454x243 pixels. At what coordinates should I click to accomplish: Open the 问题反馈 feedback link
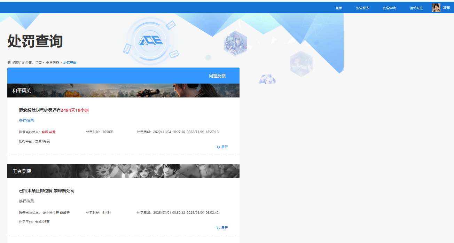pyautogui.click(x=217, y=76)
